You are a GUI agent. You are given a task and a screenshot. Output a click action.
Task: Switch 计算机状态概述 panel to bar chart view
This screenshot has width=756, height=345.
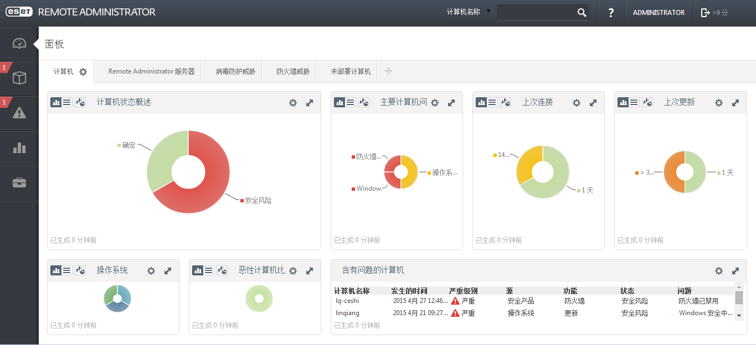pos(56,102)
